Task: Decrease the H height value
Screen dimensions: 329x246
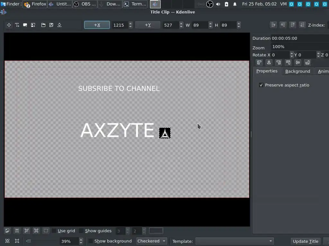Action: [x=239, y=27]
